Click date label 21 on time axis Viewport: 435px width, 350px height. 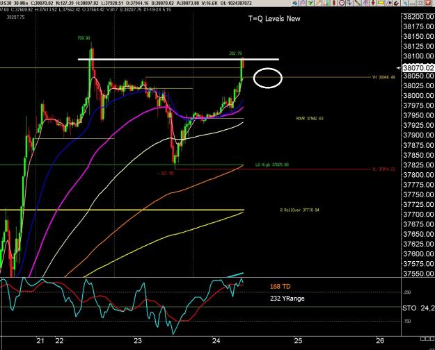pyautogui.click(x=40, y=341)
